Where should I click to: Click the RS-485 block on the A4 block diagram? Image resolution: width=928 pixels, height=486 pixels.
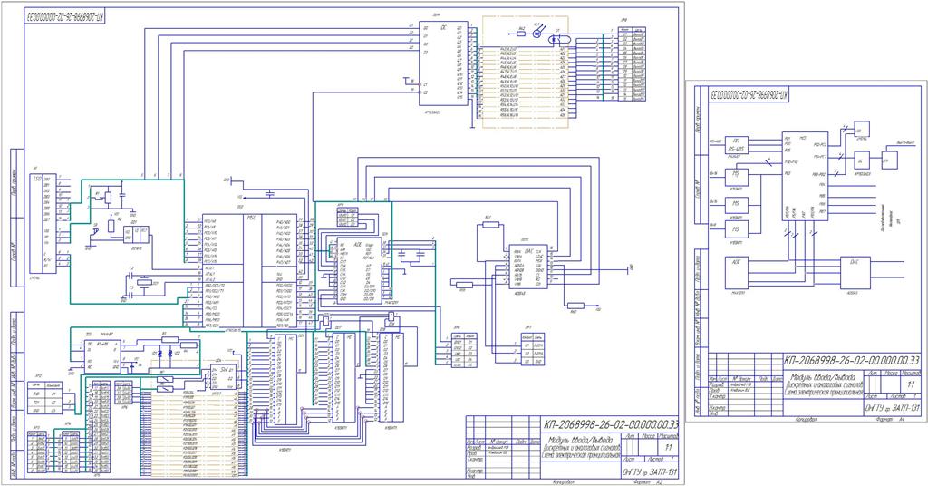click(736, 147)
